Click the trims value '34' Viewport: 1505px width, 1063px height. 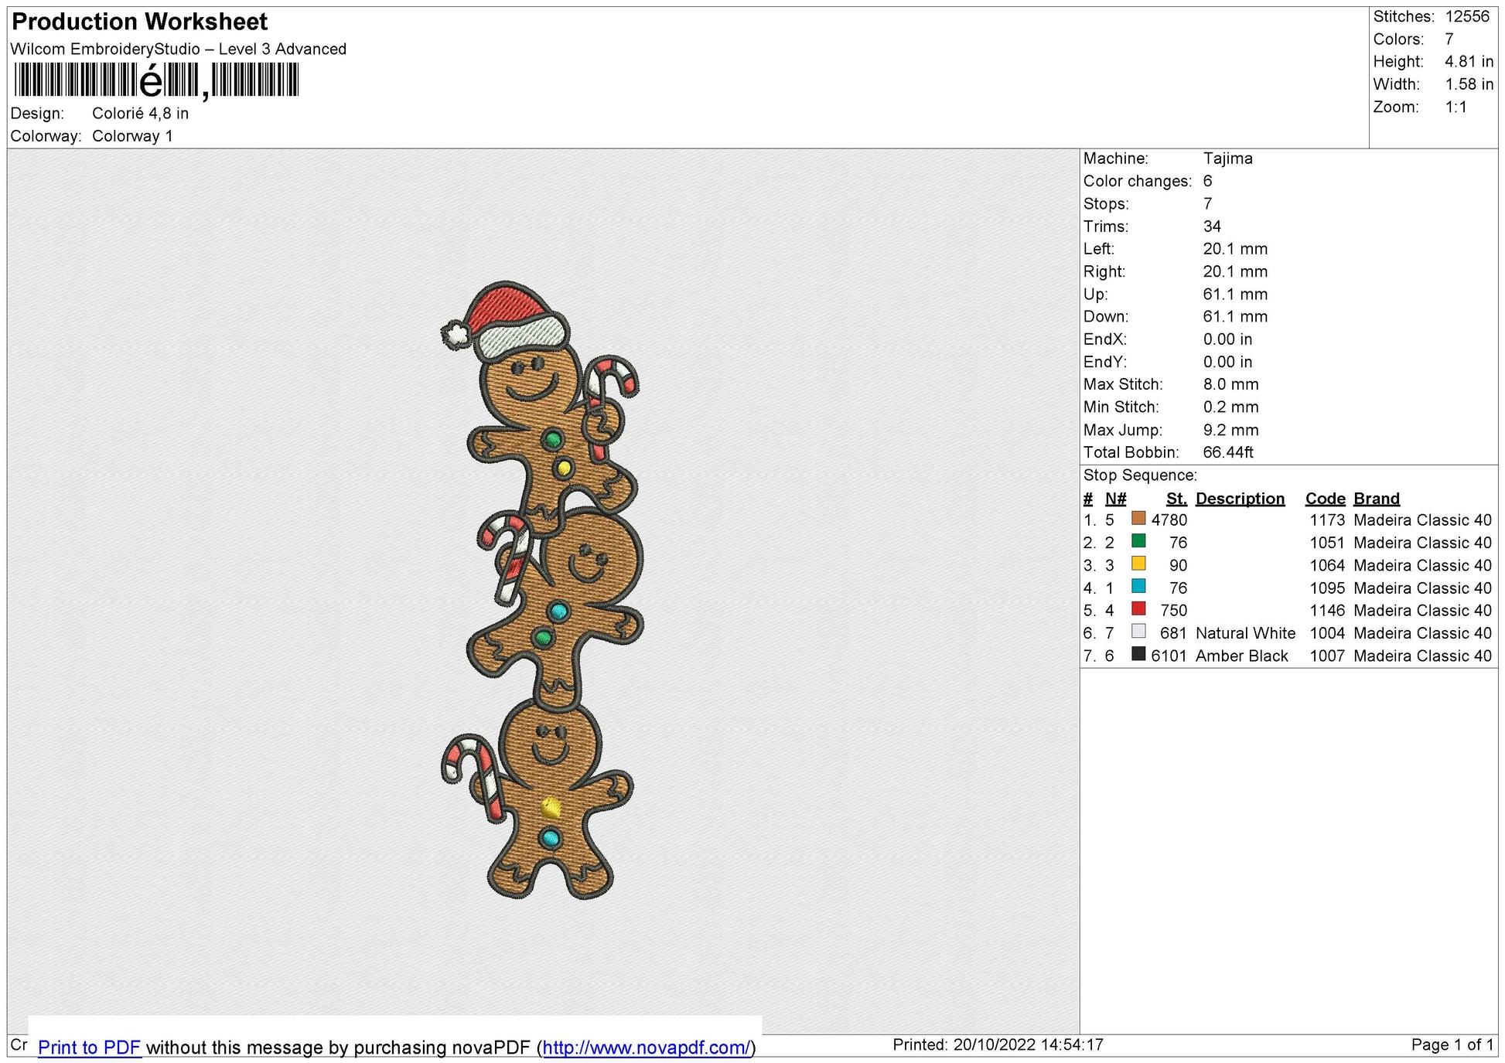(1212, 227)
